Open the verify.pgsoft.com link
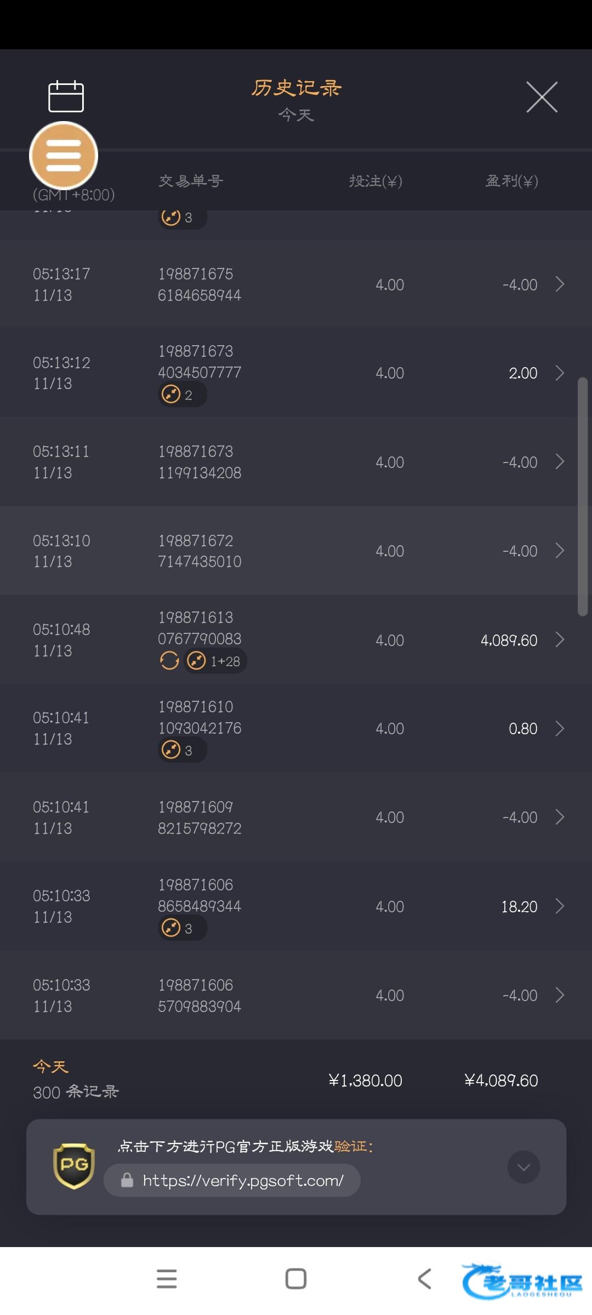592x1315 pixels. tap(243, 1180)
